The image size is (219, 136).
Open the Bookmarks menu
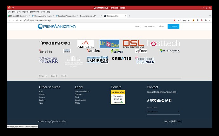pos(34,12)
